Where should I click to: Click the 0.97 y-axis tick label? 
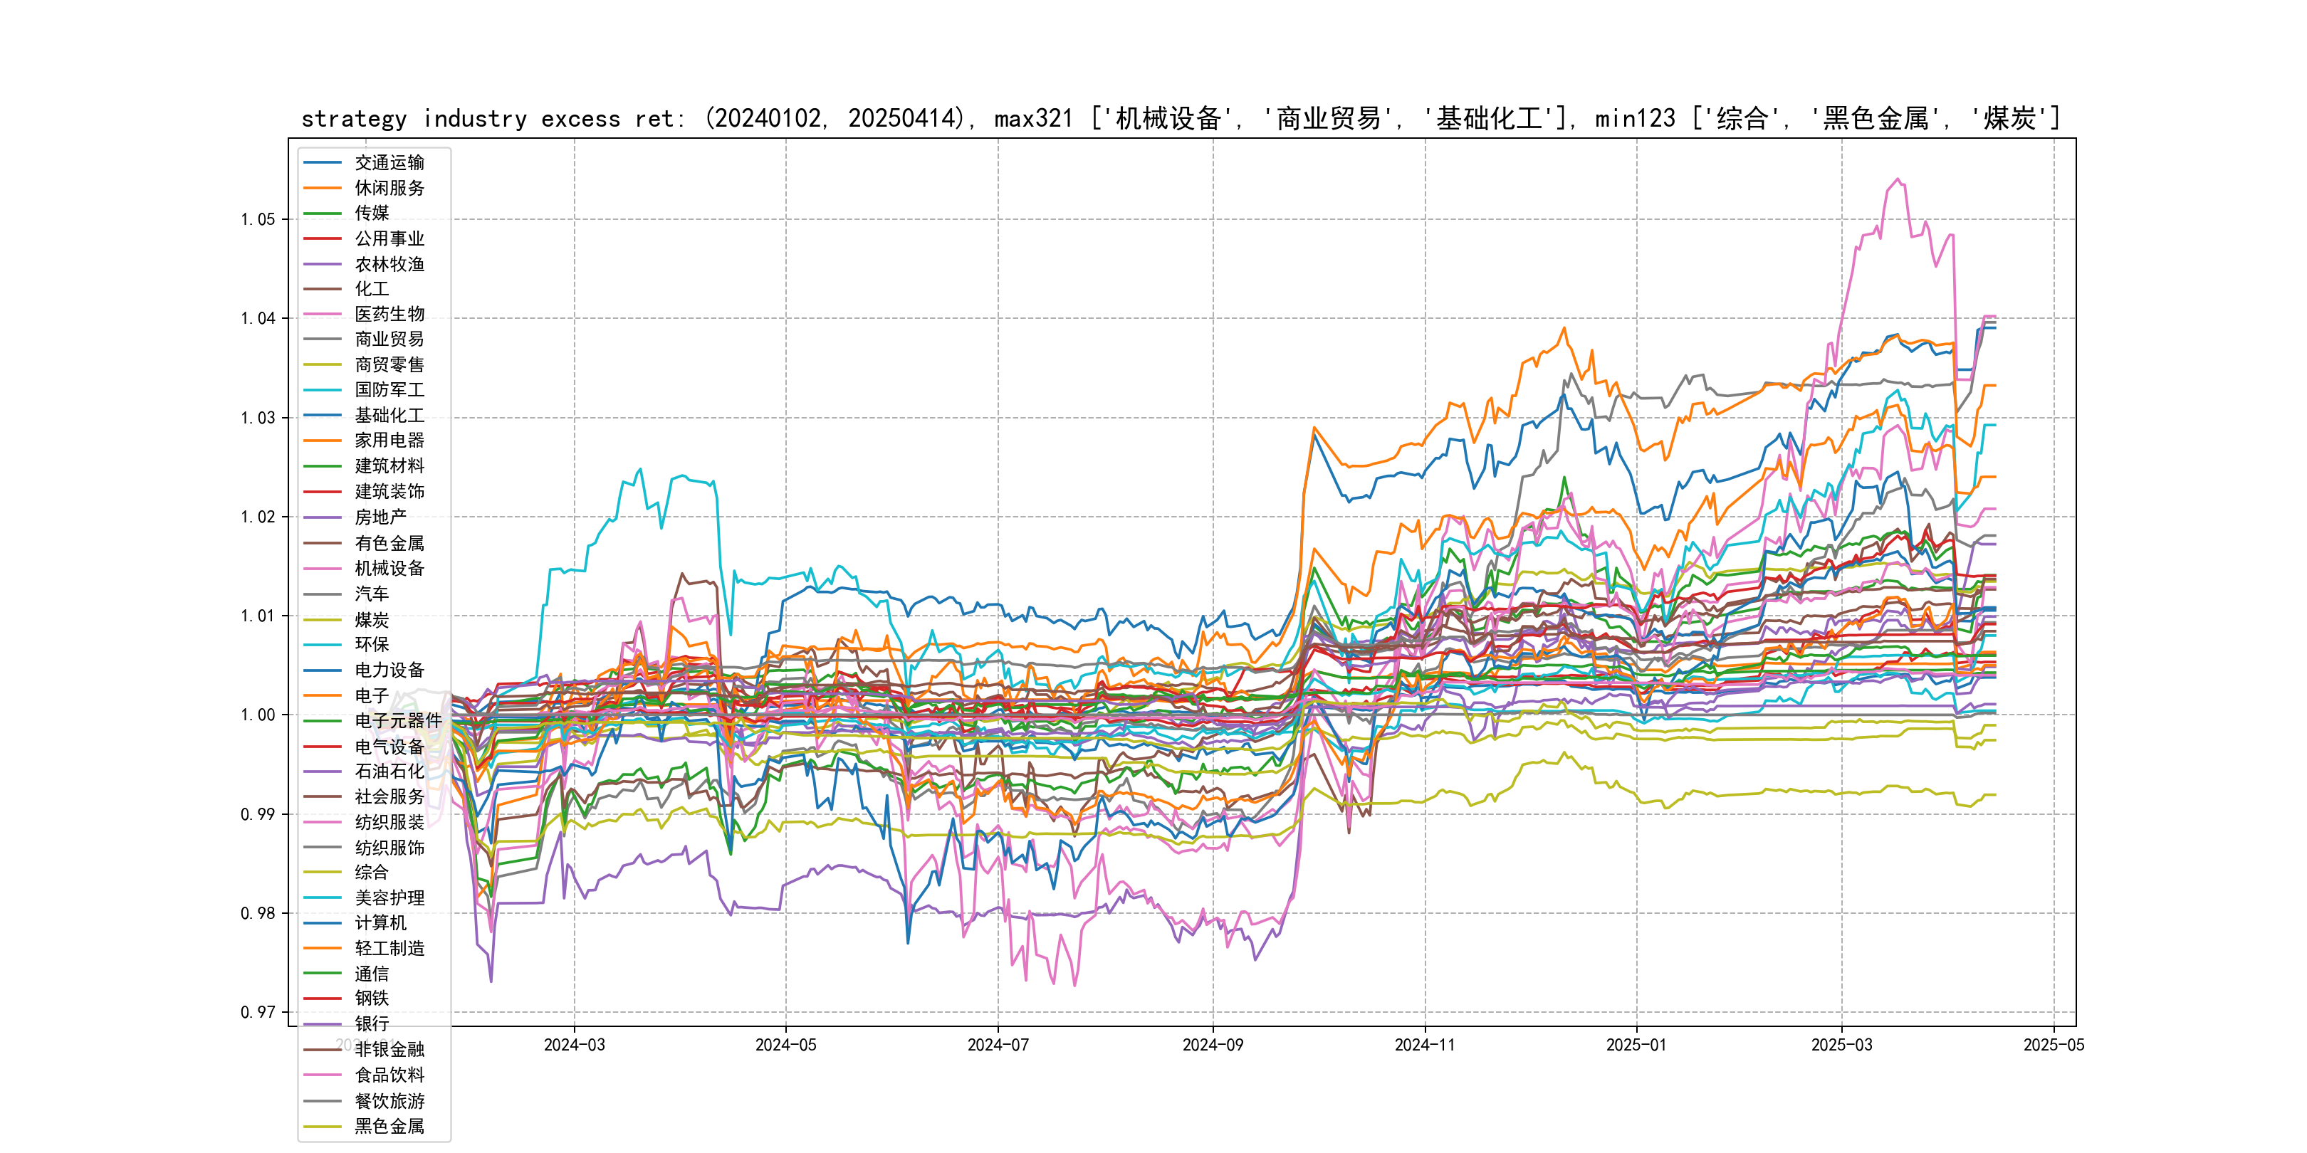coord(258,1013)
